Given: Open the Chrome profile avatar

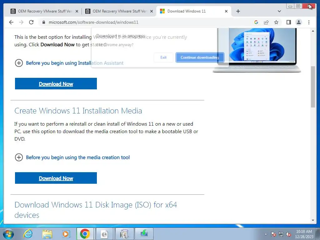Looking at the screenshot, I should [298, 22].
